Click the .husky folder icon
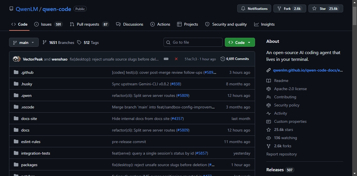 click(16, 84)
